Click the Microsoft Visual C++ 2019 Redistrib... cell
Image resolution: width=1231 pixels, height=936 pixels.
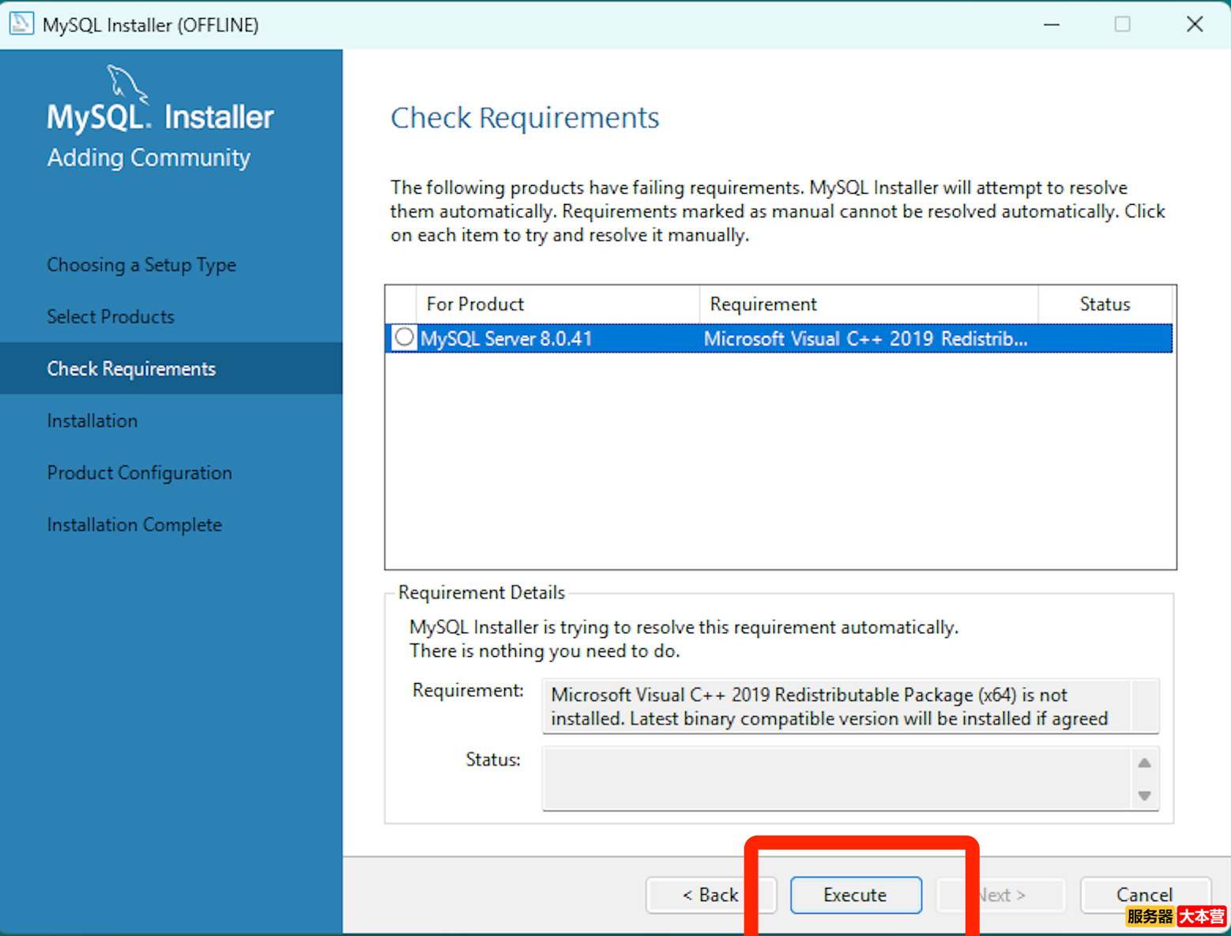click(x=866, y=338)
